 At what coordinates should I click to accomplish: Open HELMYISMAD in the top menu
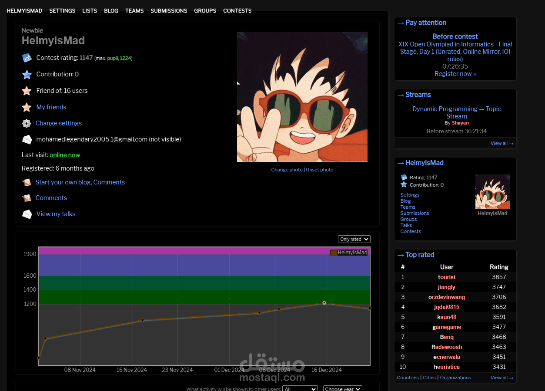click(x=24, y=11)
